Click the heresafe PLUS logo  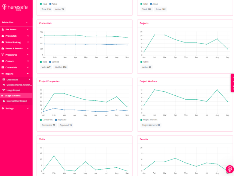pyautogui.click(x=15, y=7)
